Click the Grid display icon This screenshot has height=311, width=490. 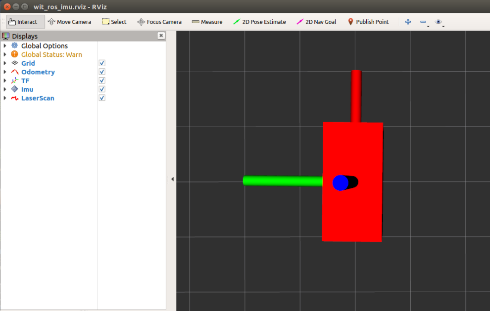[14, 63]
